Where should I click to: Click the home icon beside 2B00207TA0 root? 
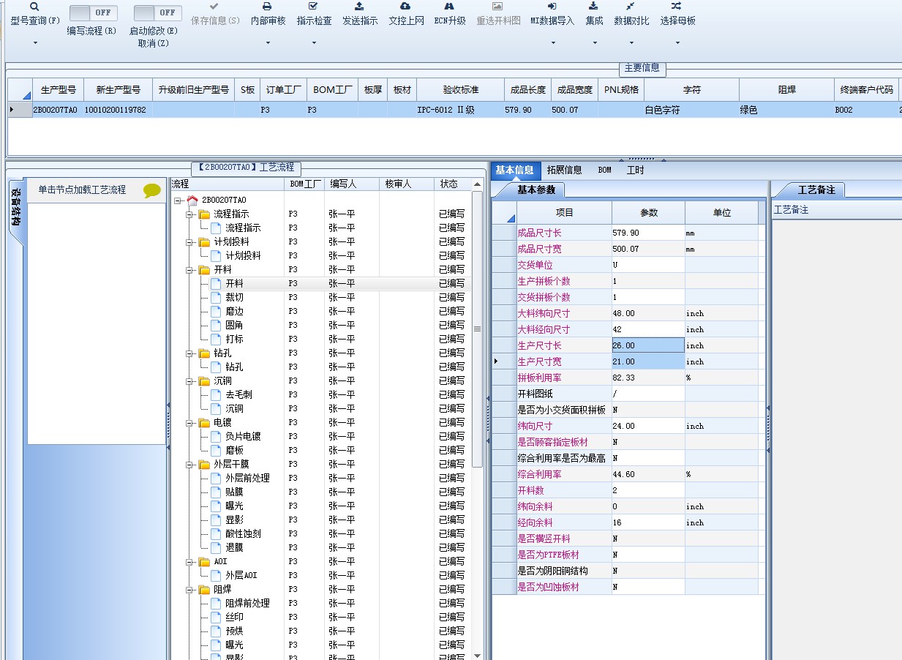pos(193,200)
